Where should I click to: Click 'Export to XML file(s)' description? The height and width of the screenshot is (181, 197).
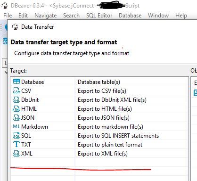coord(103,154)
